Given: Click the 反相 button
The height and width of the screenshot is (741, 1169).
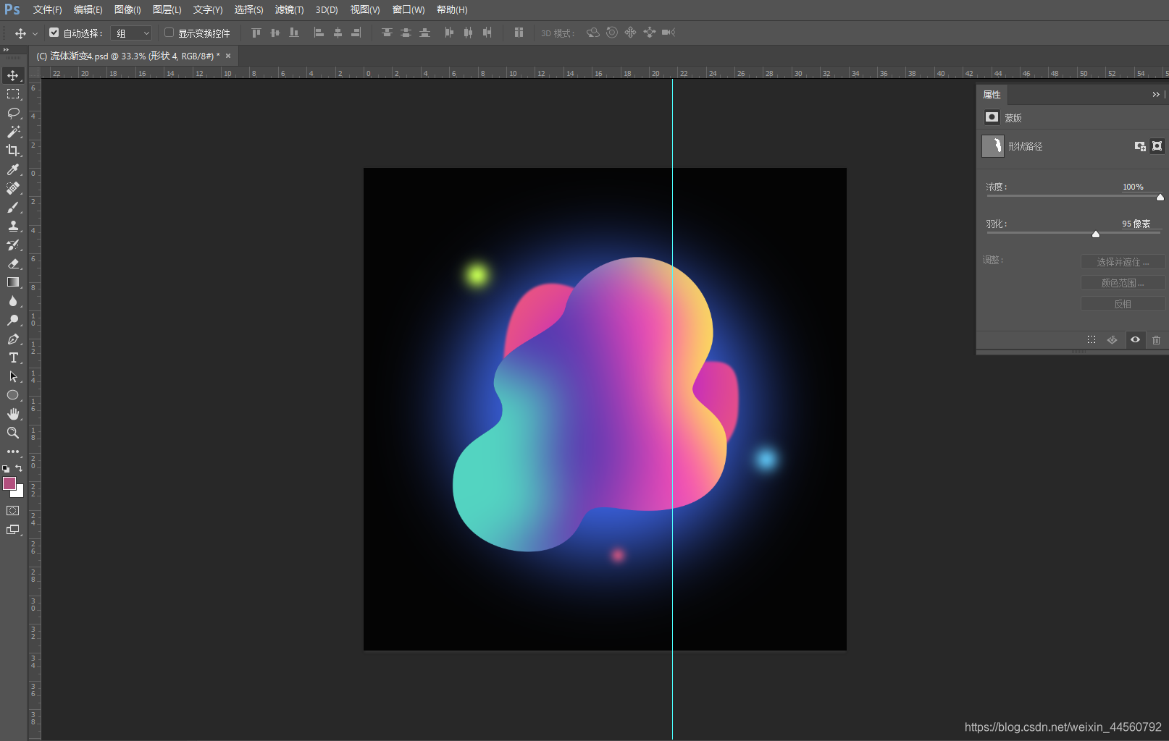Looking at the screenshot, I should click(x=1123, y=304).
